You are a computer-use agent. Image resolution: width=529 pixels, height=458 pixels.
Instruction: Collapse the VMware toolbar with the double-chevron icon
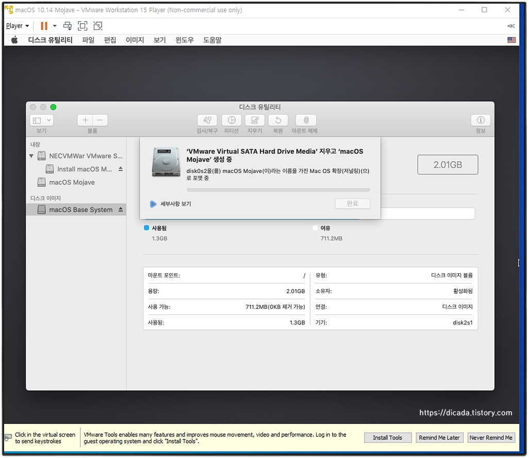coord(511,26)
